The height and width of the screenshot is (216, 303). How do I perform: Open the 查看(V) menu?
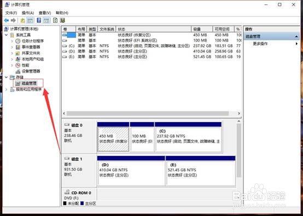click(x=45, y=13)
